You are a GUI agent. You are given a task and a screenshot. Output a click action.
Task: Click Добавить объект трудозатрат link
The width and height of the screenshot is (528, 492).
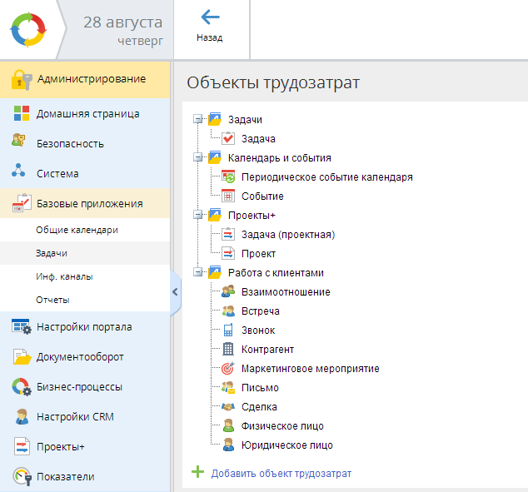click(x=281, y=473)
